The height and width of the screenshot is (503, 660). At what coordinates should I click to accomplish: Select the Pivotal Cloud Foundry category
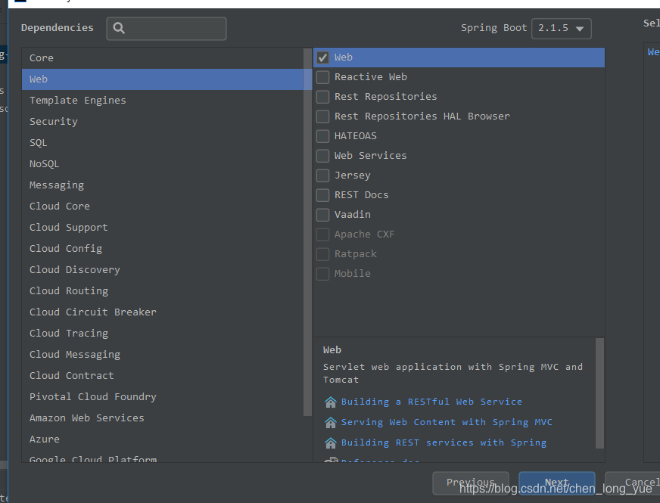click(163, 396)
